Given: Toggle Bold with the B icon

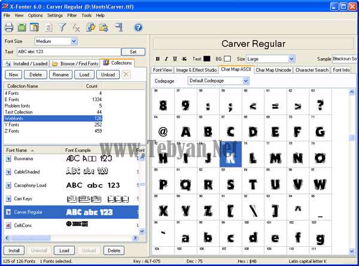Looking at the screenshot, I should [158, 59].
